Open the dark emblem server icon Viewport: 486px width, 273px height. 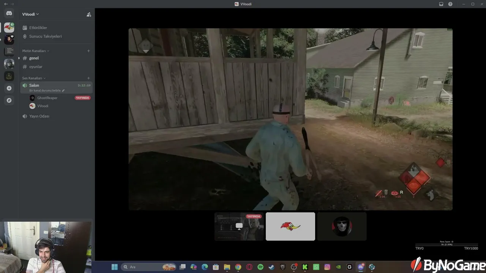coord(9,76)
